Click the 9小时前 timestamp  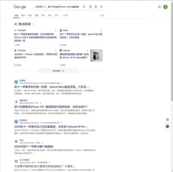pos(18,65)
